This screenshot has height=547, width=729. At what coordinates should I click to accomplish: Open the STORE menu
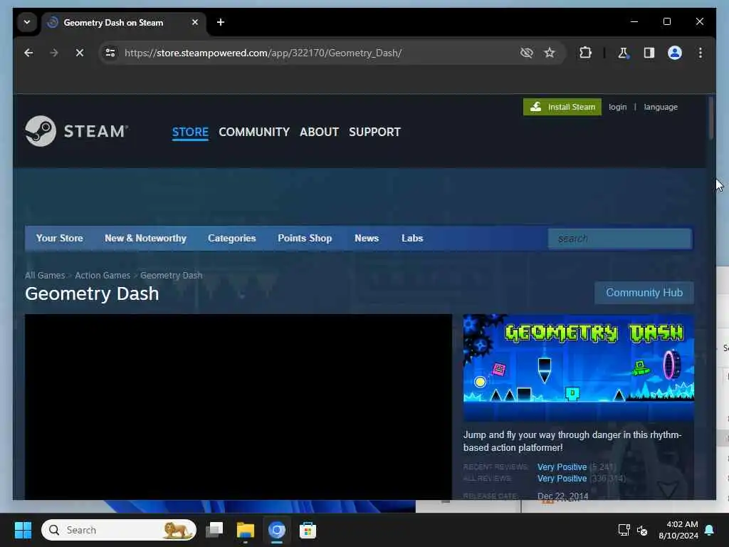click(190, 132)
